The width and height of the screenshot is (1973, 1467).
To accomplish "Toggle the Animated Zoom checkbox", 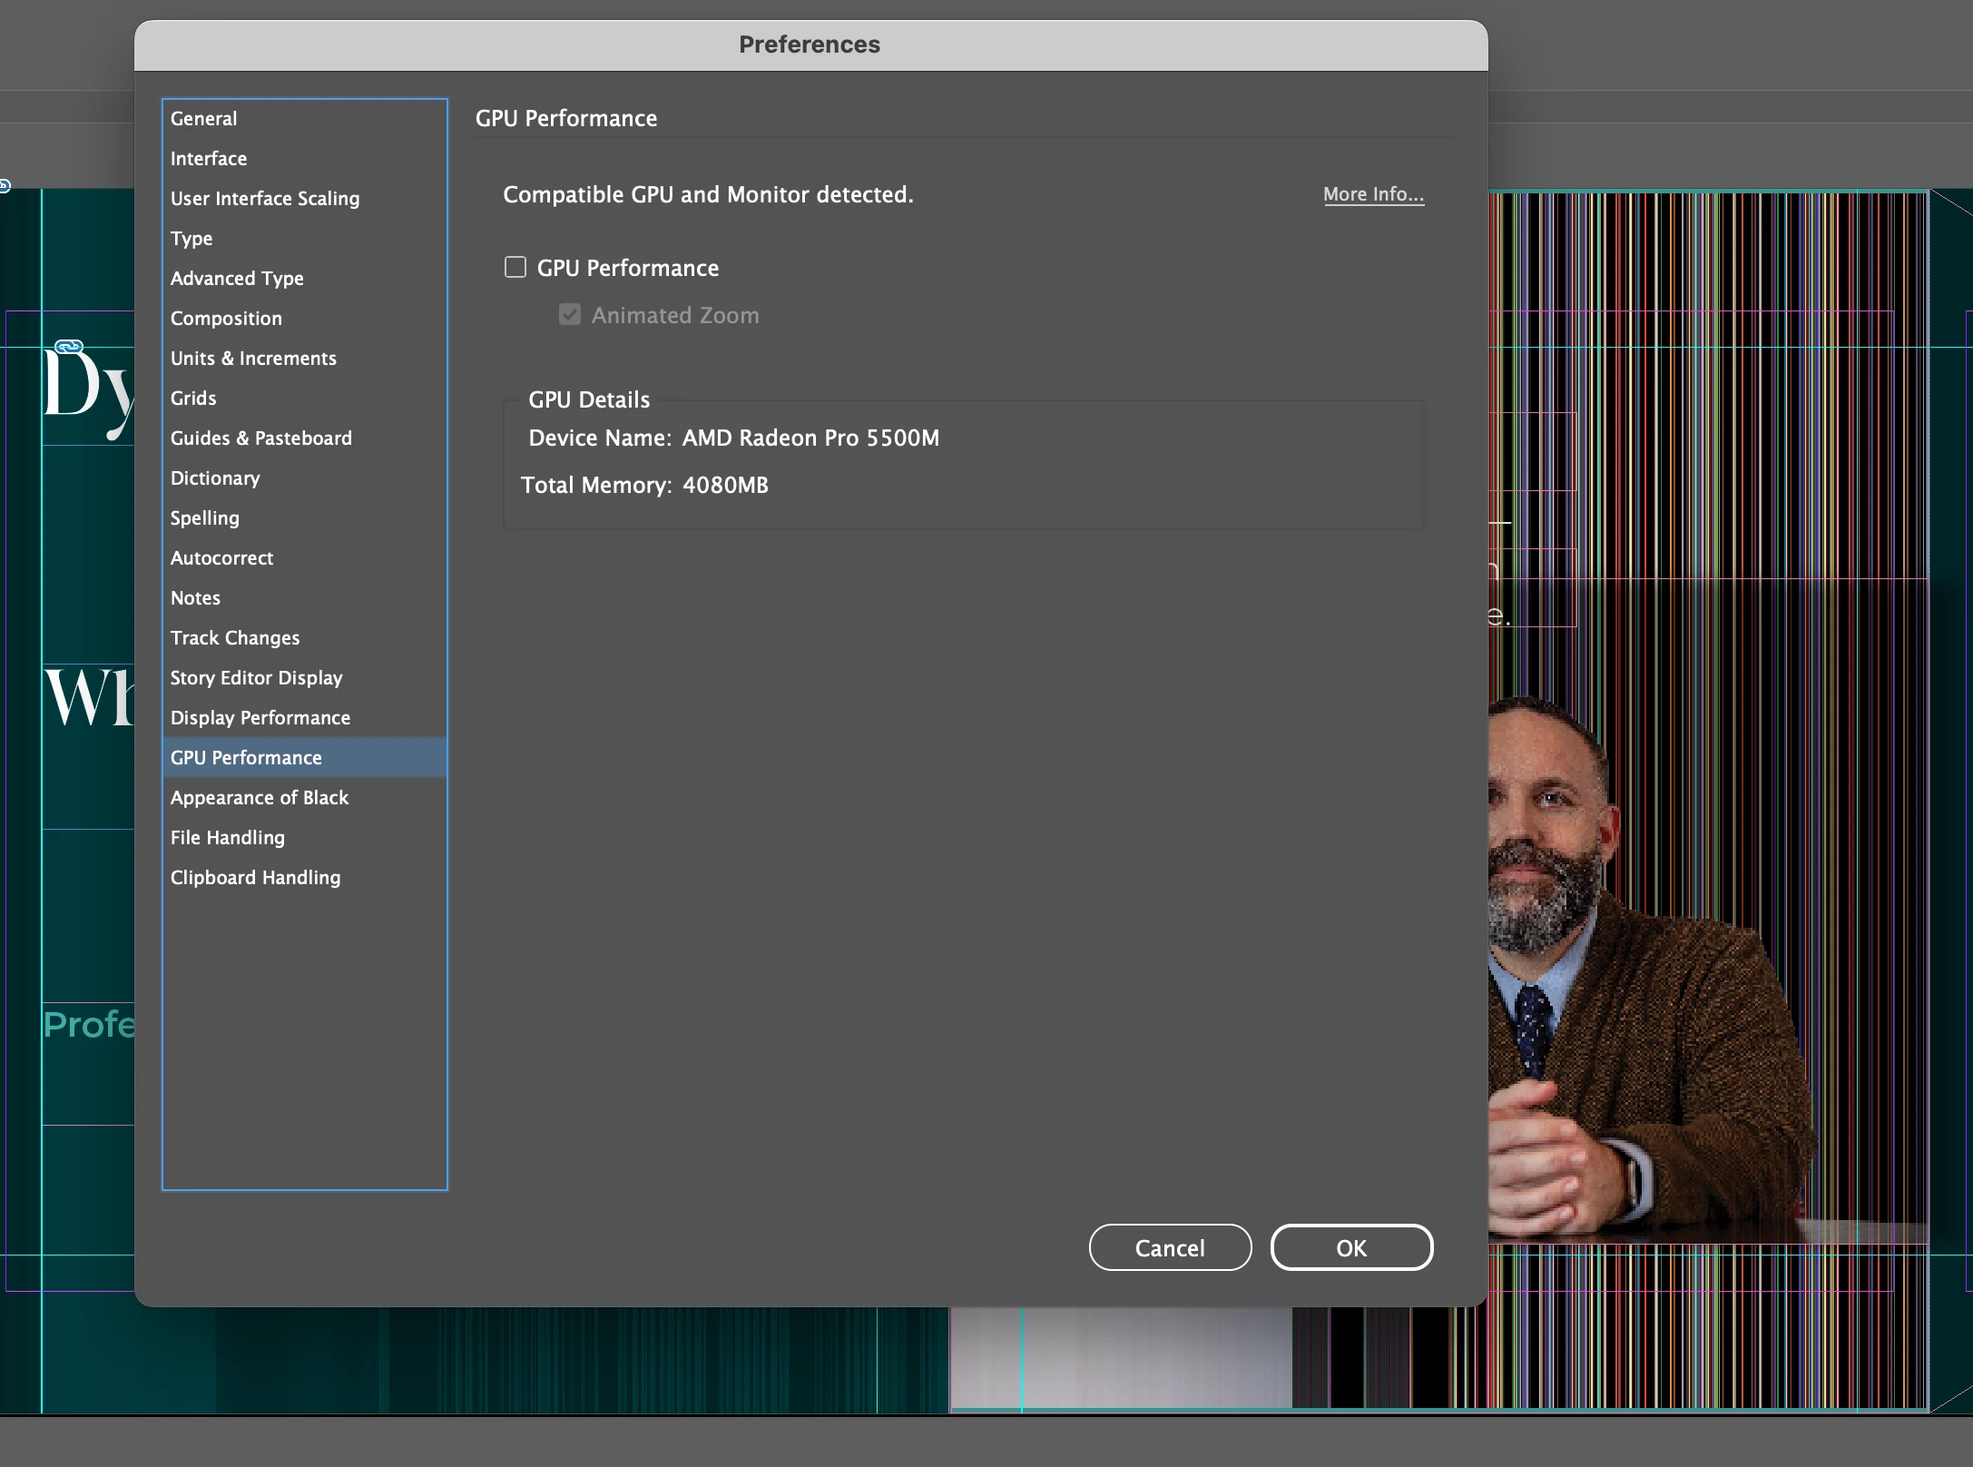I will coord(570,315).
